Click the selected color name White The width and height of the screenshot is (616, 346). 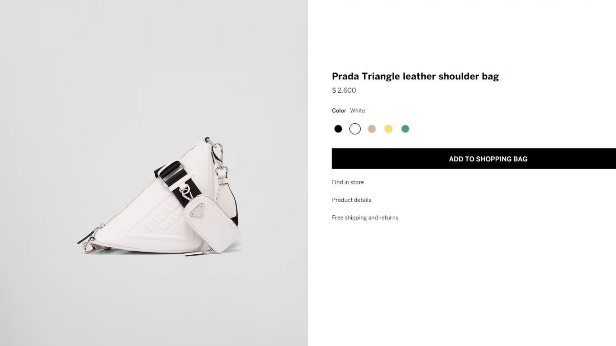357,111
